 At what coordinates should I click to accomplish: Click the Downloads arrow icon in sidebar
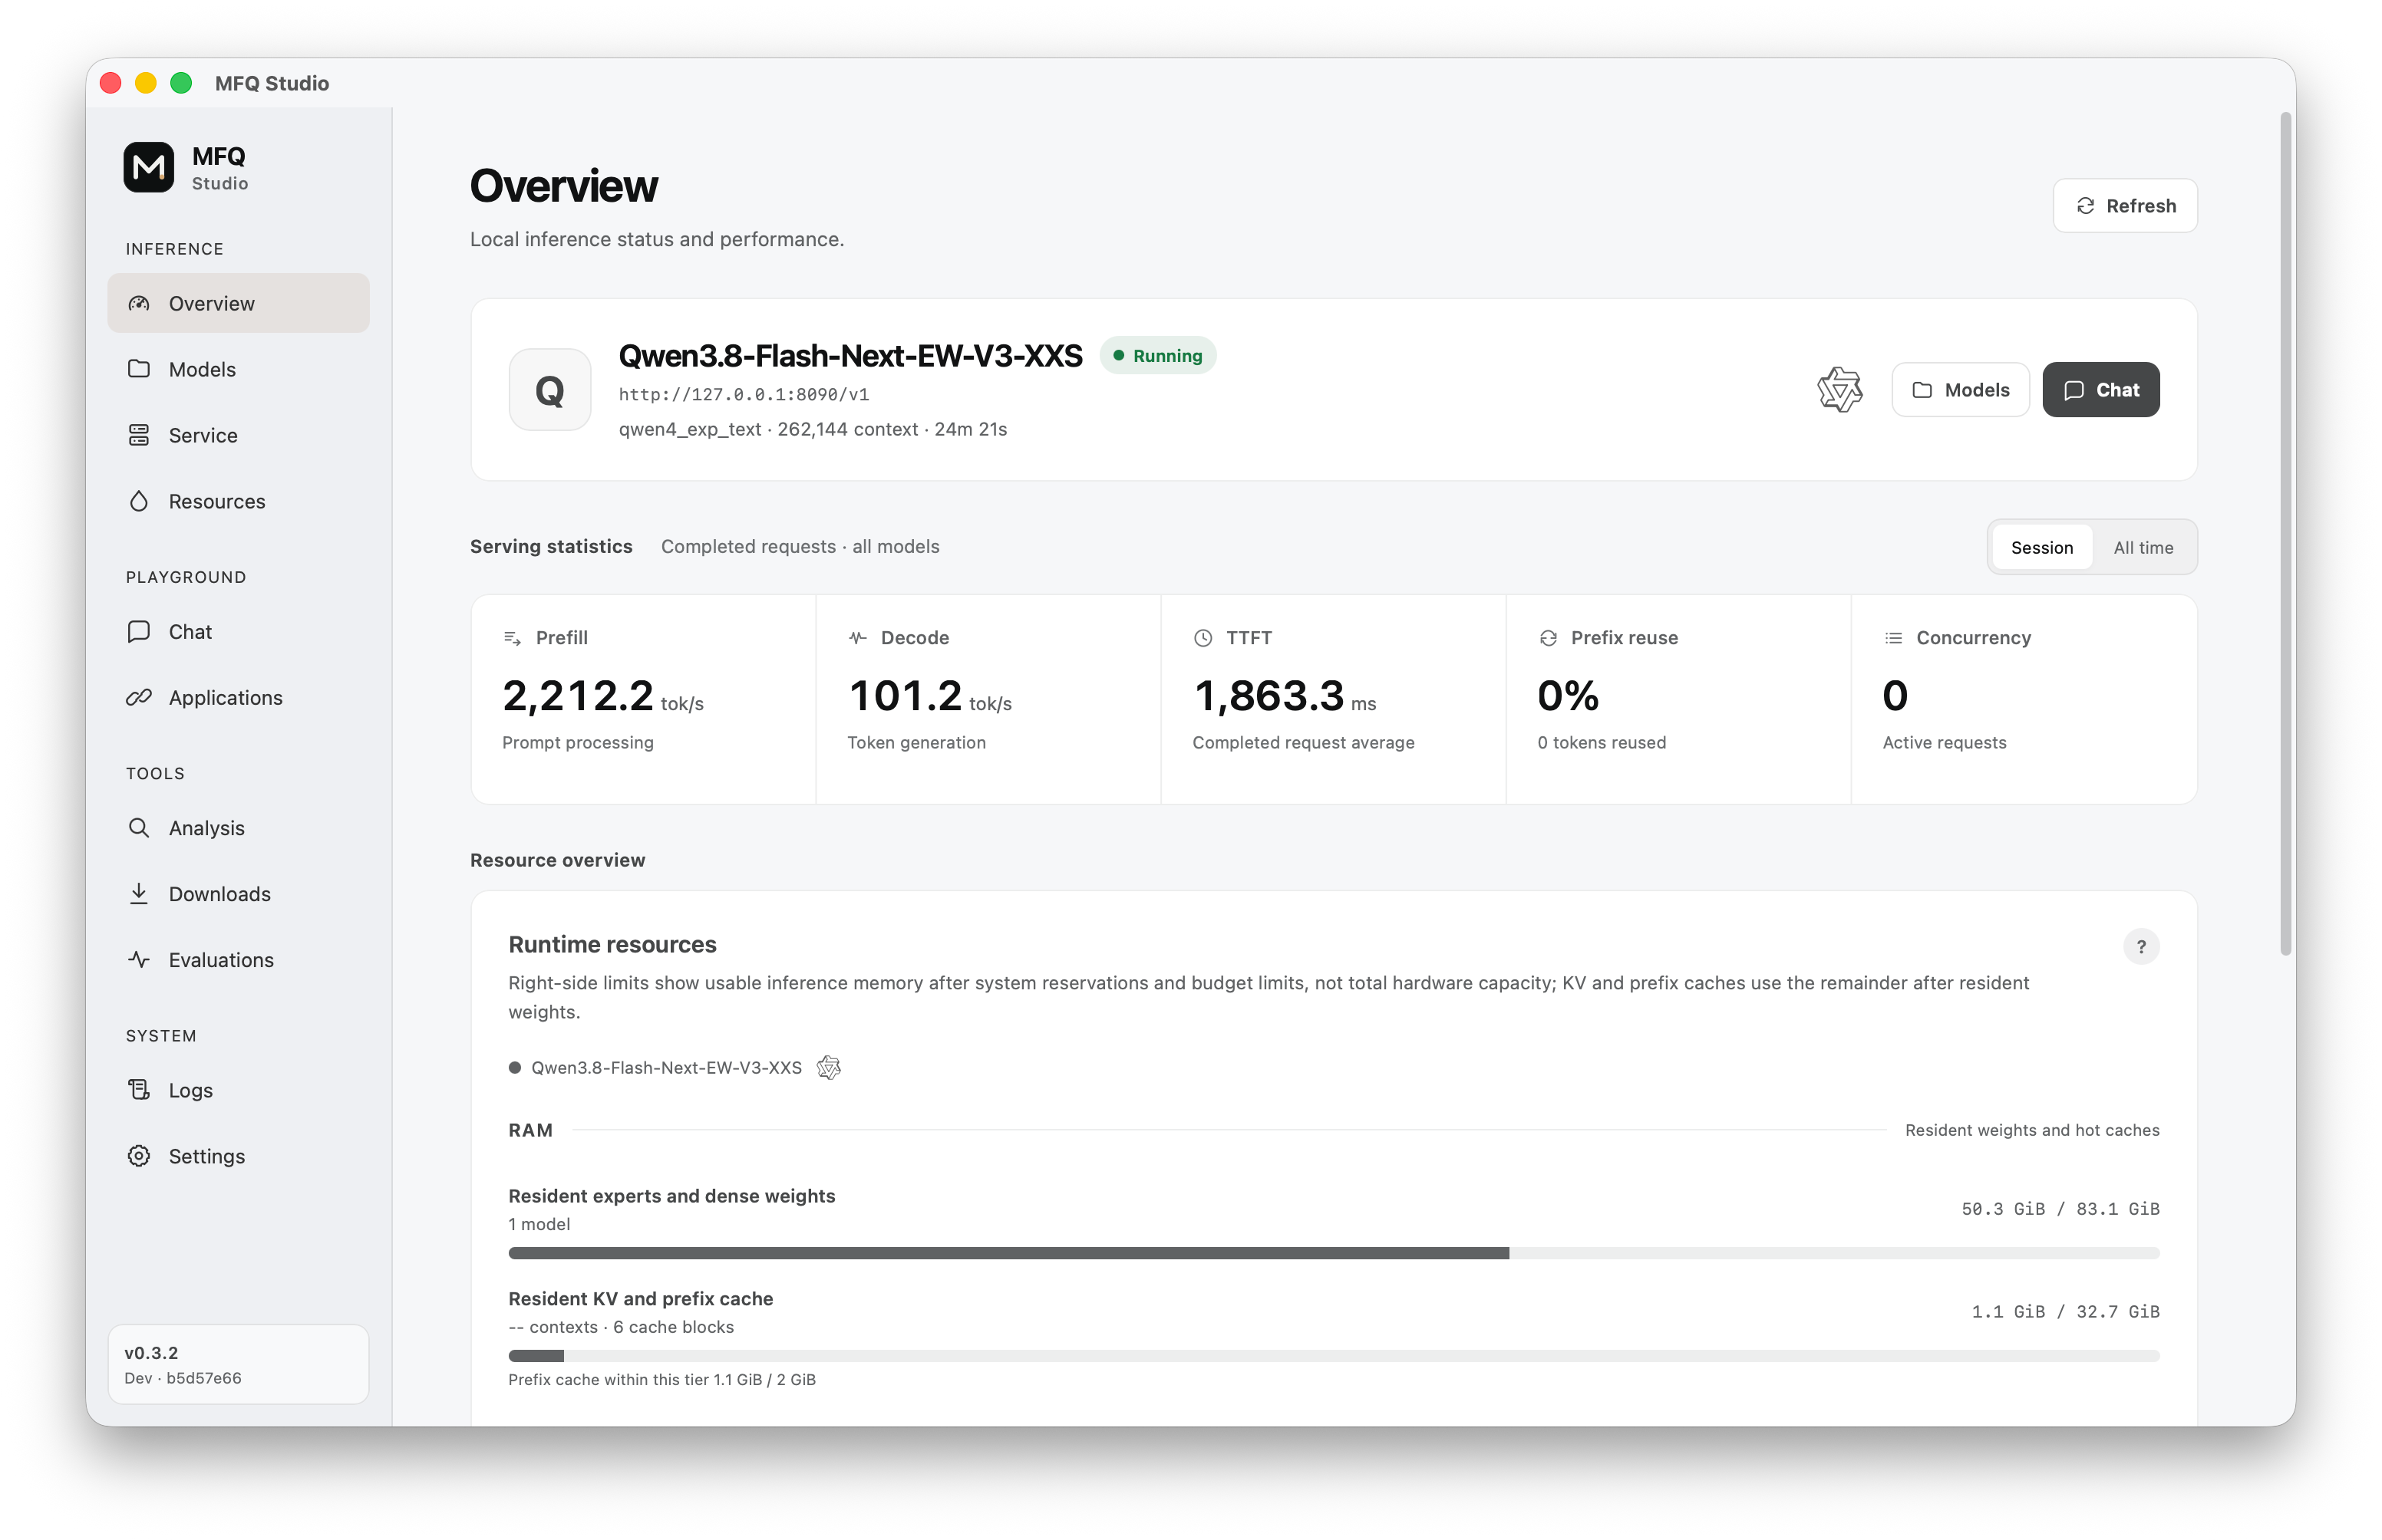click(139, 893)
